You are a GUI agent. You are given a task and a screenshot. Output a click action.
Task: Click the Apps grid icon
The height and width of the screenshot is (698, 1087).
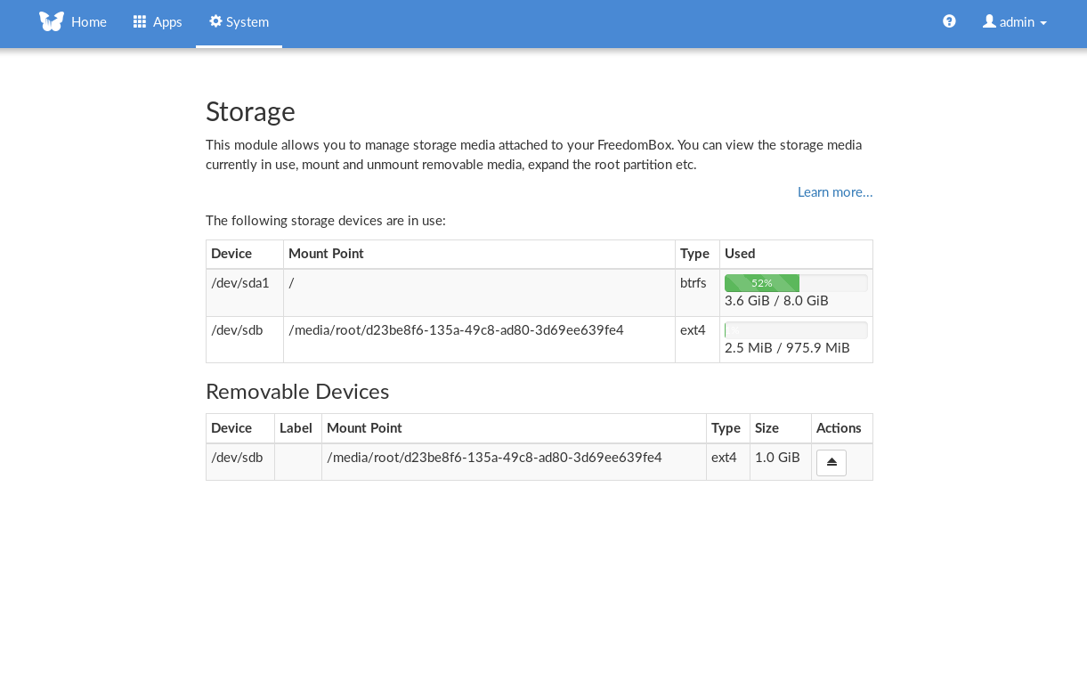(x=140, y=21)
